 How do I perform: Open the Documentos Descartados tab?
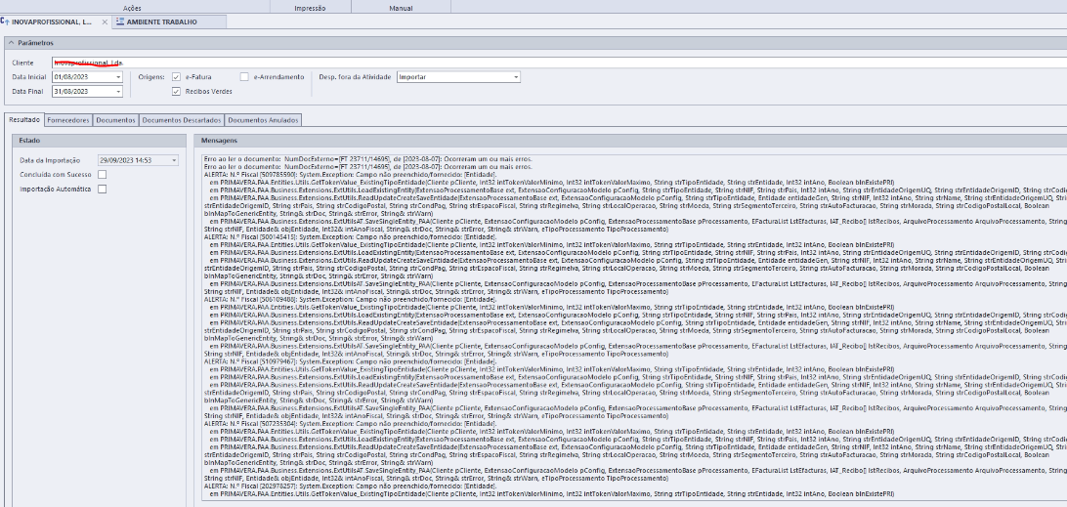181,120
